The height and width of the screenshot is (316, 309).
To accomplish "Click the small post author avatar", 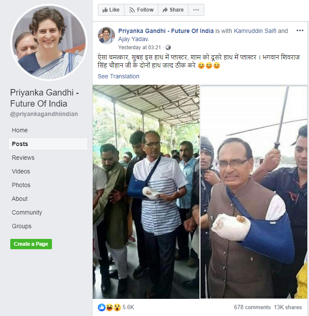I will (106, 36).
